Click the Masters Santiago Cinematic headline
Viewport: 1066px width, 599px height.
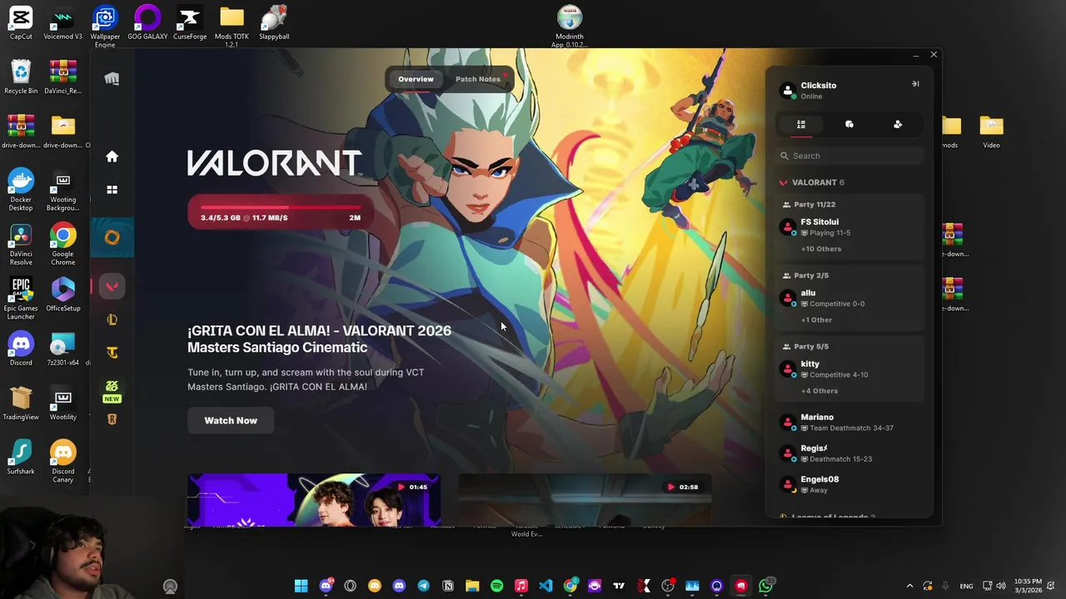319,339
